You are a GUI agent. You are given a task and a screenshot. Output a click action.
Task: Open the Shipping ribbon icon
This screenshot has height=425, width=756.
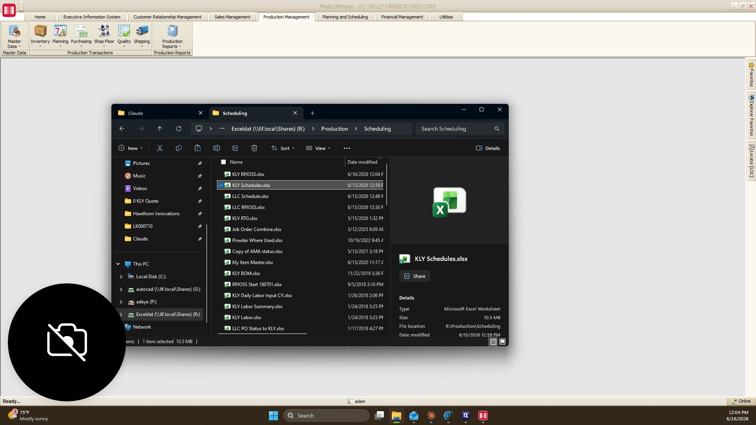[142, 35]
